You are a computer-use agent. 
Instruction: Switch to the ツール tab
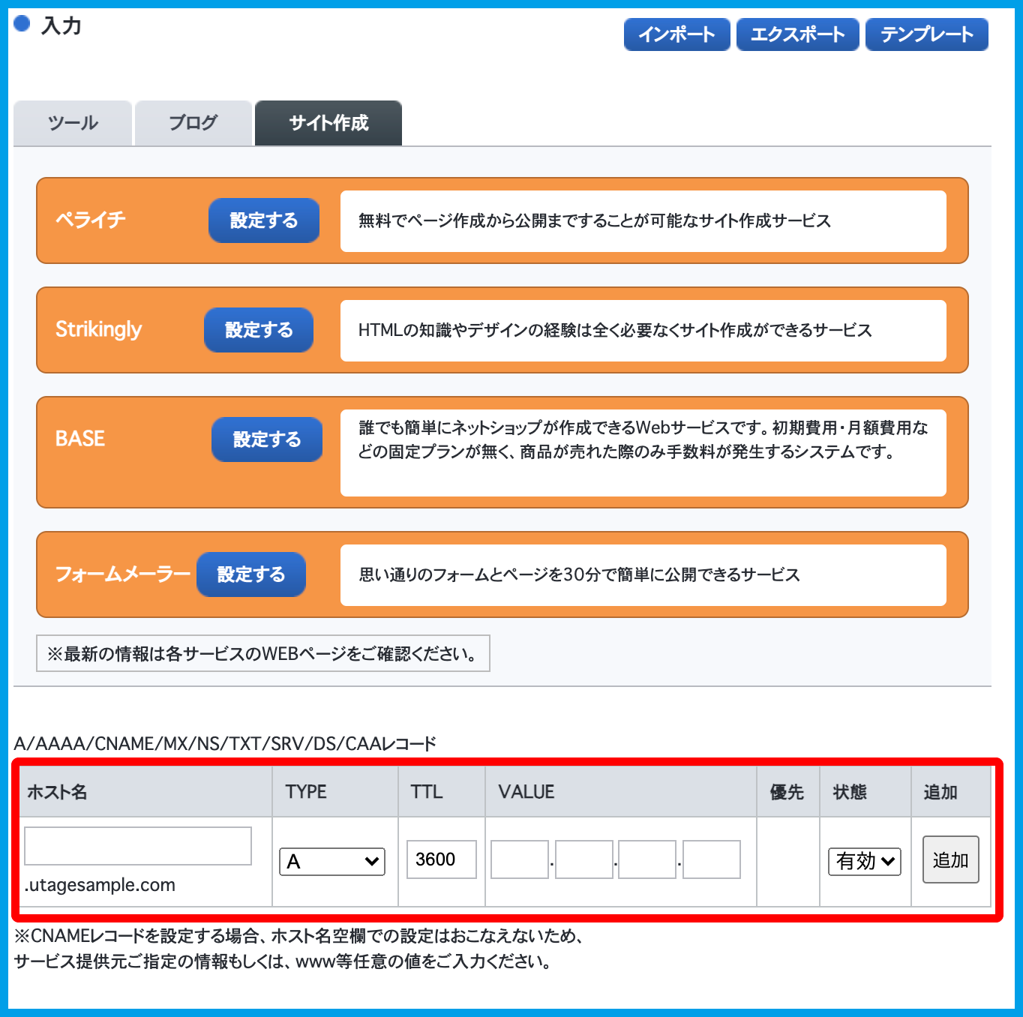tap(73, 123)
